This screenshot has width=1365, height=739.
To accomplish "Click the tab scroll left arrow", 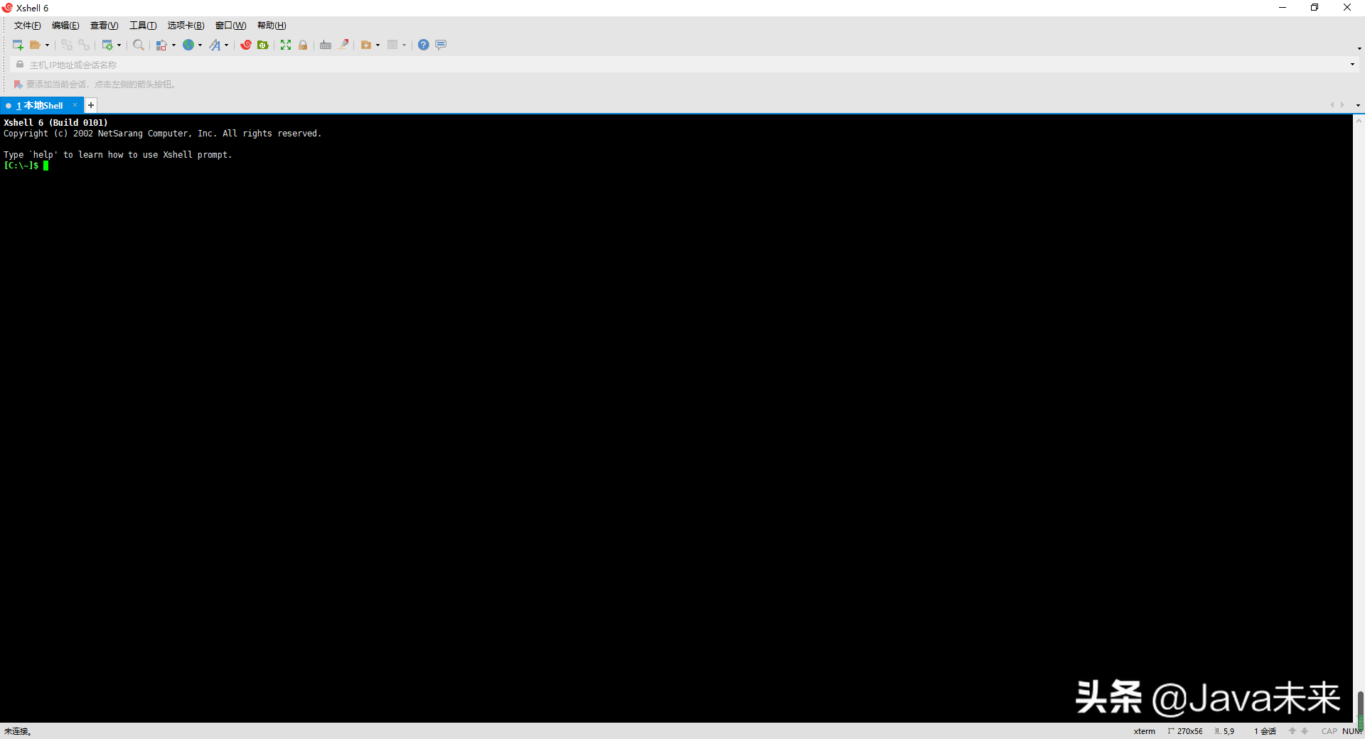I will [1332, 105].
